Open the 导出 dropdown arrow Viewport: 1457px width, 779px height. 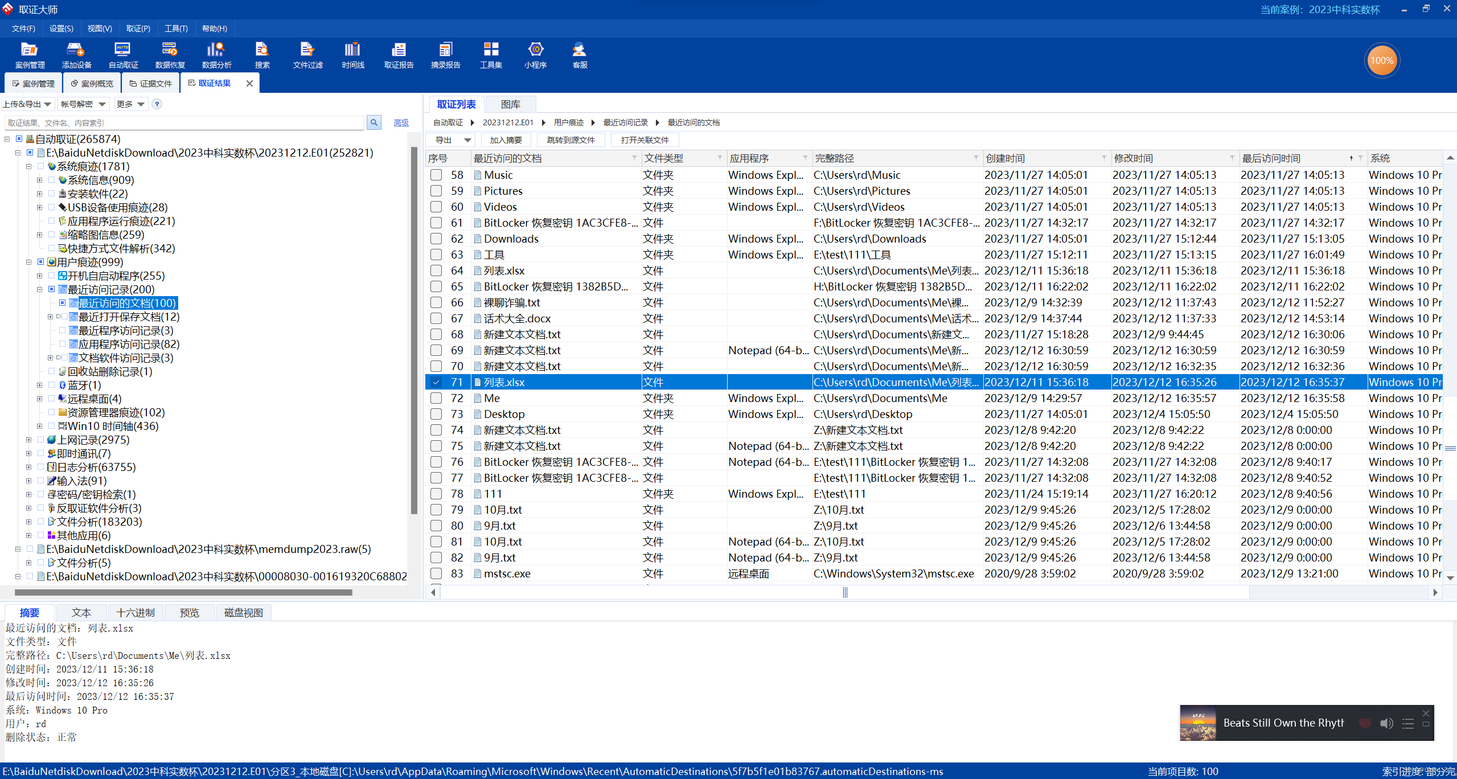point(467,140)
